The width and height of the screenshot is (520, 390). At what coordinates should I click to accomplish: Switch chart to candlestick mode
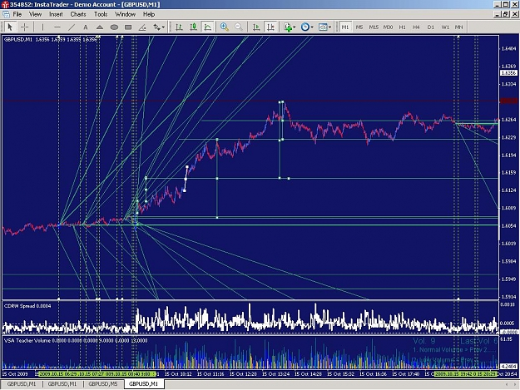pos(193,27)
